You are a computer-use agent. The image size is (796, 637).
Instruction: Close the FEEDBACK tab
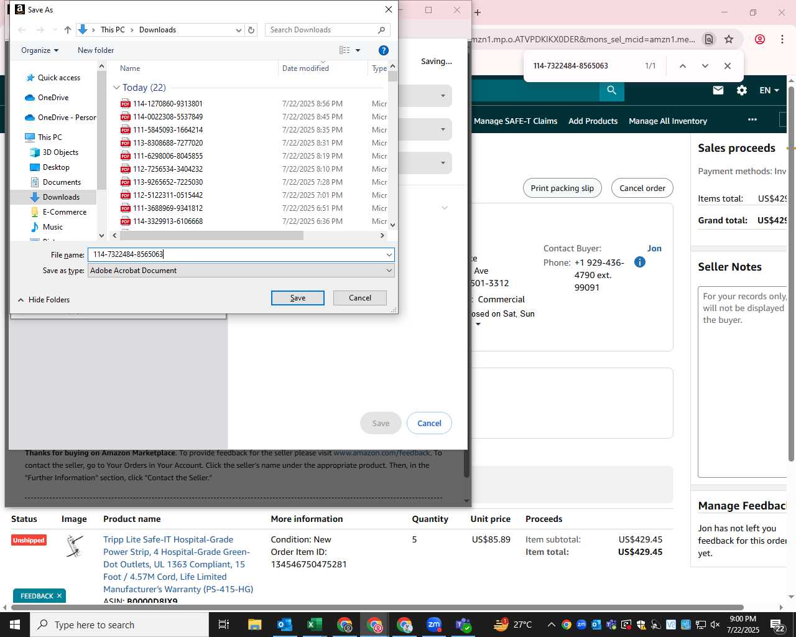59,596
